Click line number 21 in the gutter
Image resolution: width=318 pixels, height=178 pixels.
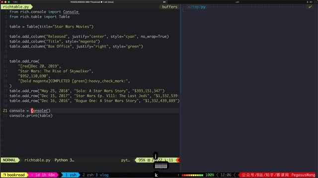pos(5,111)
